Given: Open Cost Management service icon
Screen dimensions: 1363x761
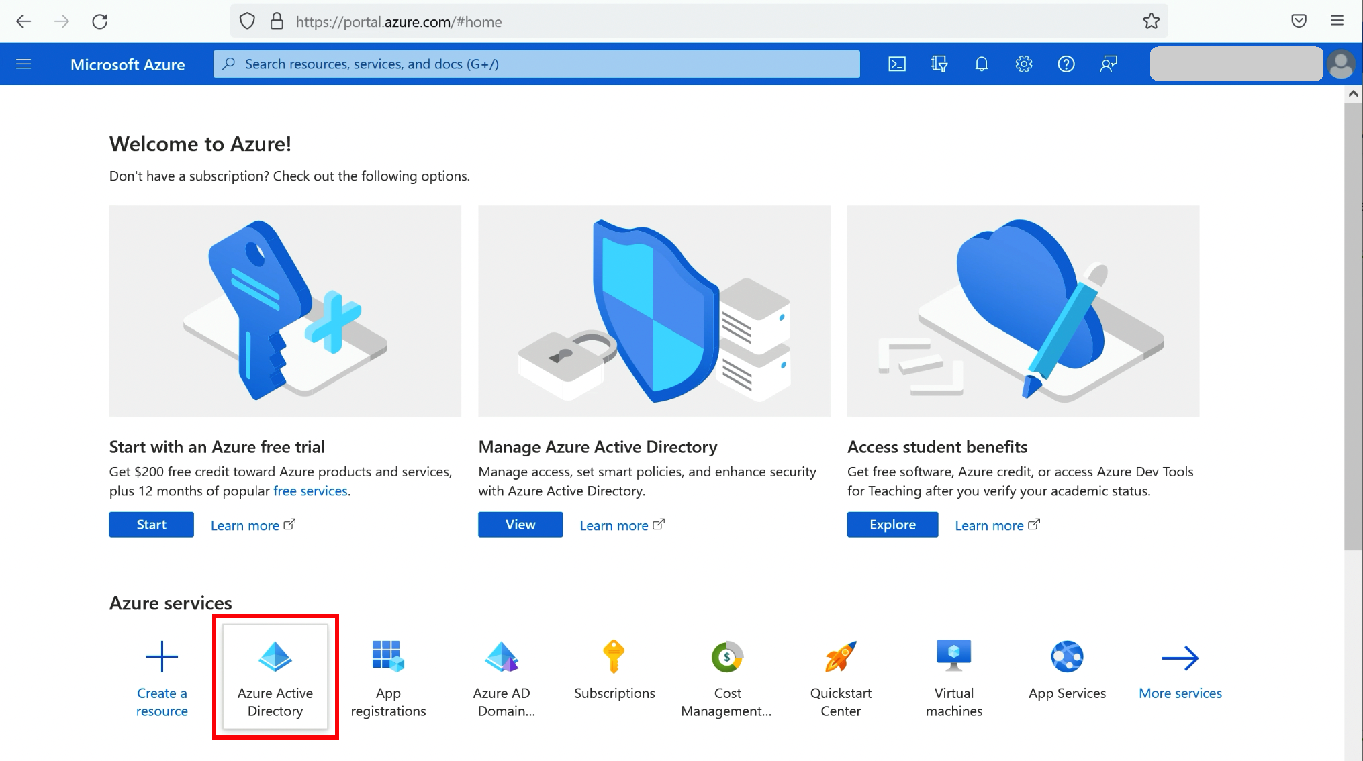Looking at the screenshot, I should (727, 658).
